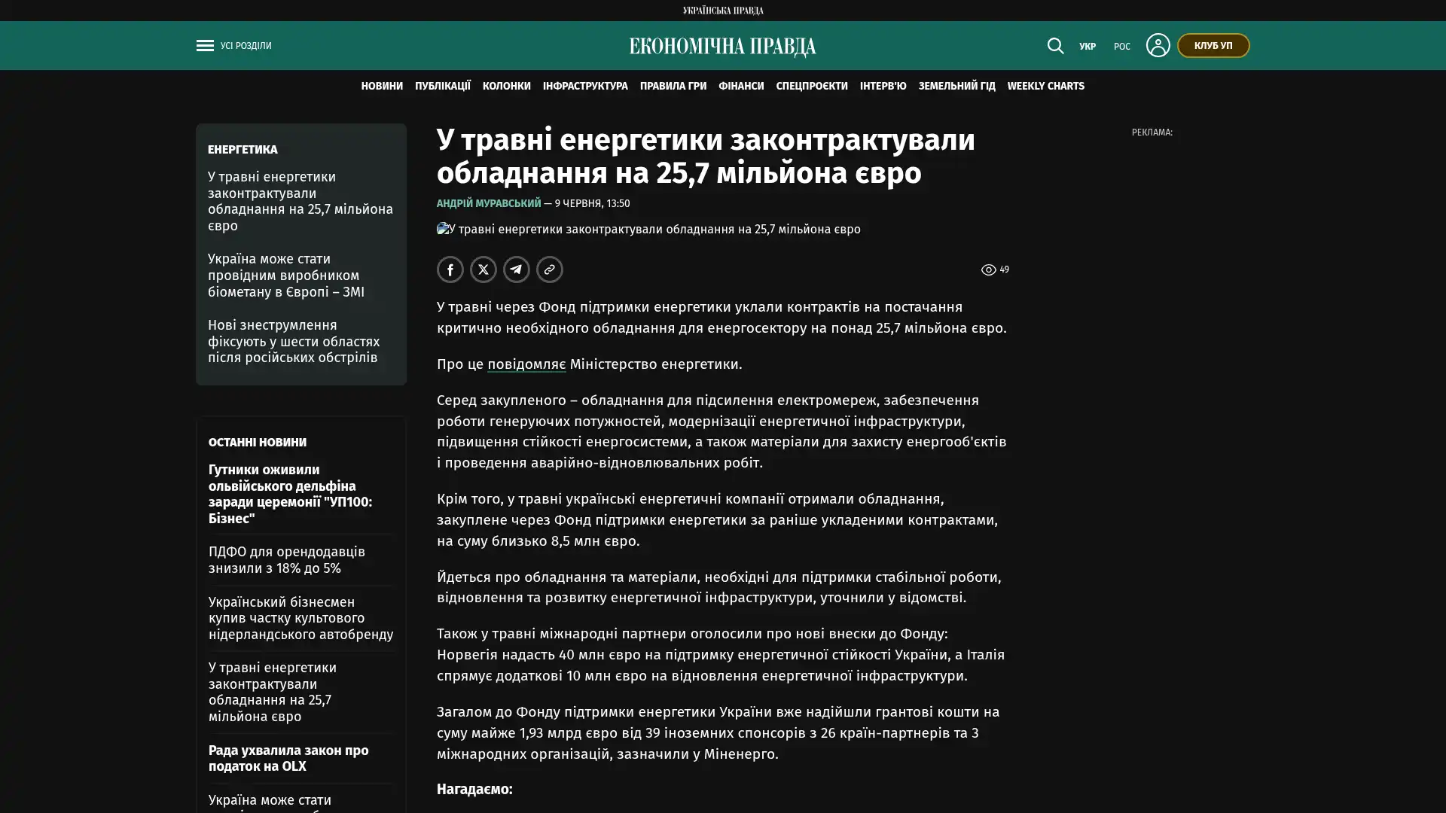The image size is (1446, 813).
Task: Copy the article link
Action: (550, 269)
